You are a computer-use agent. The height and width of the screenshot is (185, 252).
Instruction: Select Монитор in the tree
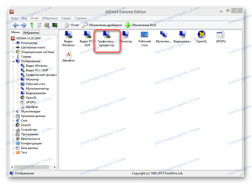(30, 79)
